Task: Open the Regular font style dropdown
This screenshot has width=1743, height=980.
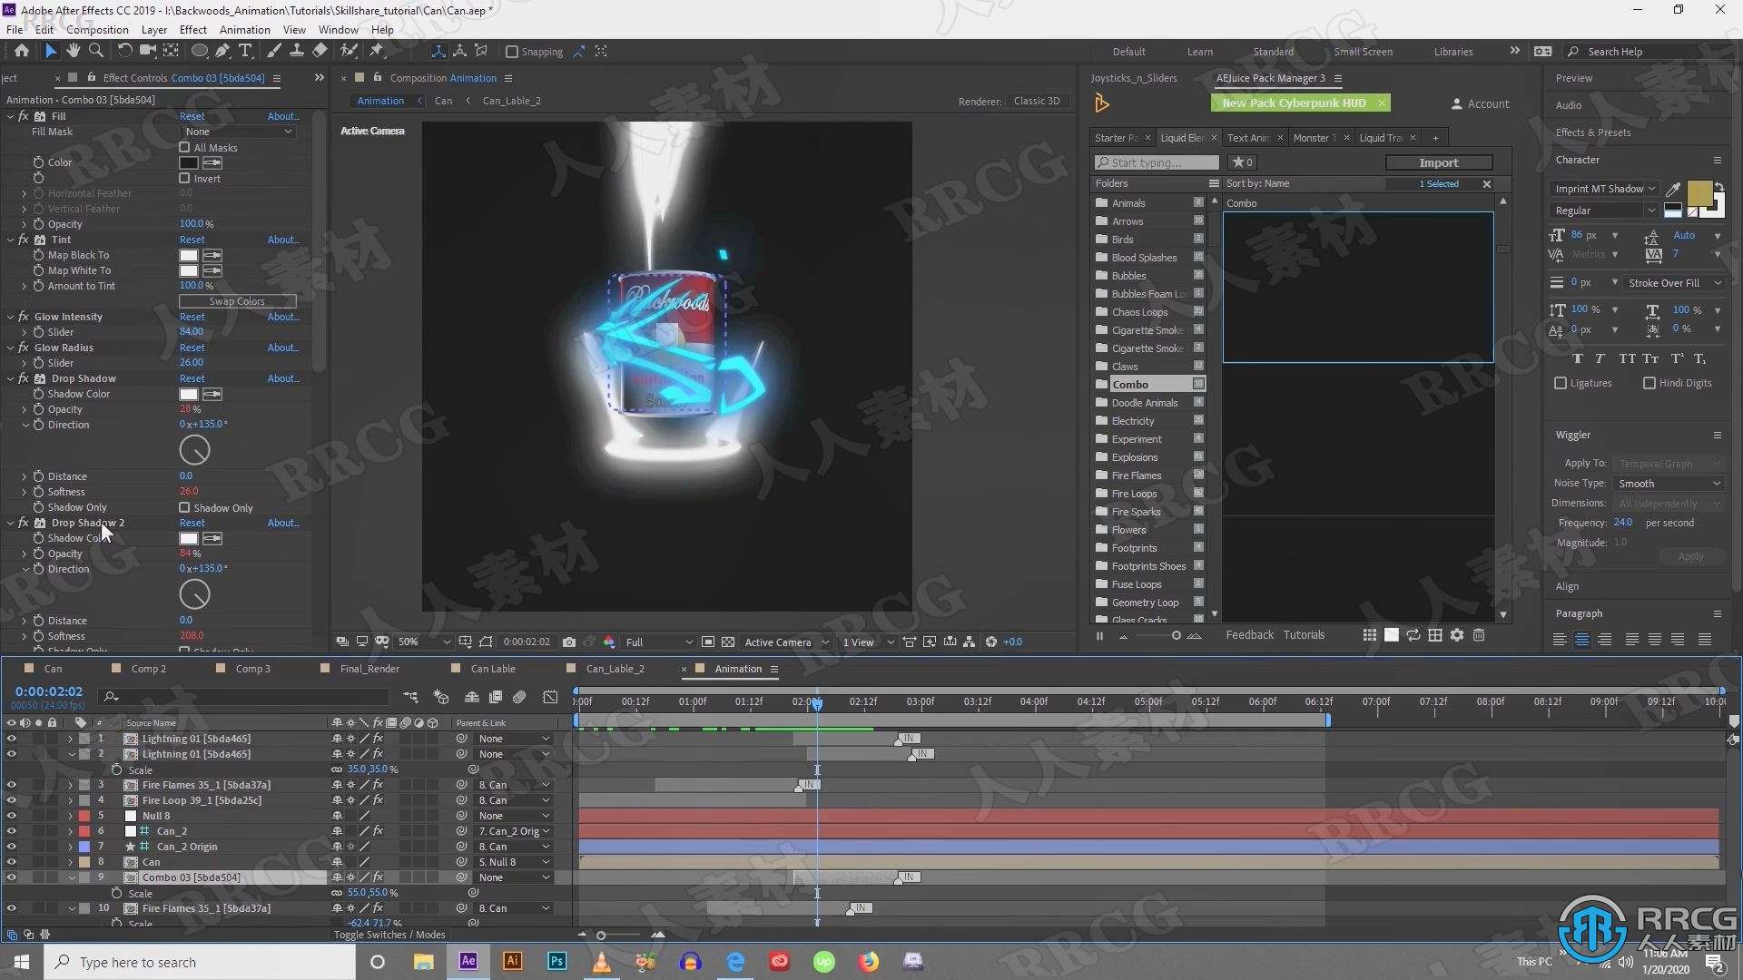Action: pyautogui.click(x=1604, y=211)
